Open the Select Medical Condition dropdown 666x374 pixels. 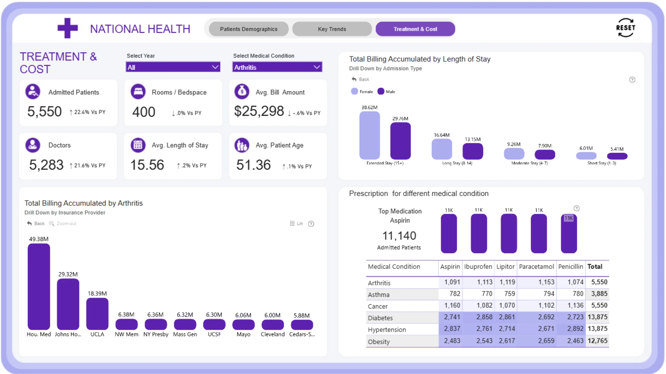click(277, 67)
